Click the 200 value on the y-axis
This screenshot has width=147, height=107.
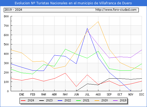point(6,72)
